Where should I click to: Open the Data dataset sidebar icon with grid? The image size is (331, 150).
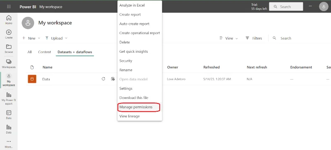click(x=9, y=115)
